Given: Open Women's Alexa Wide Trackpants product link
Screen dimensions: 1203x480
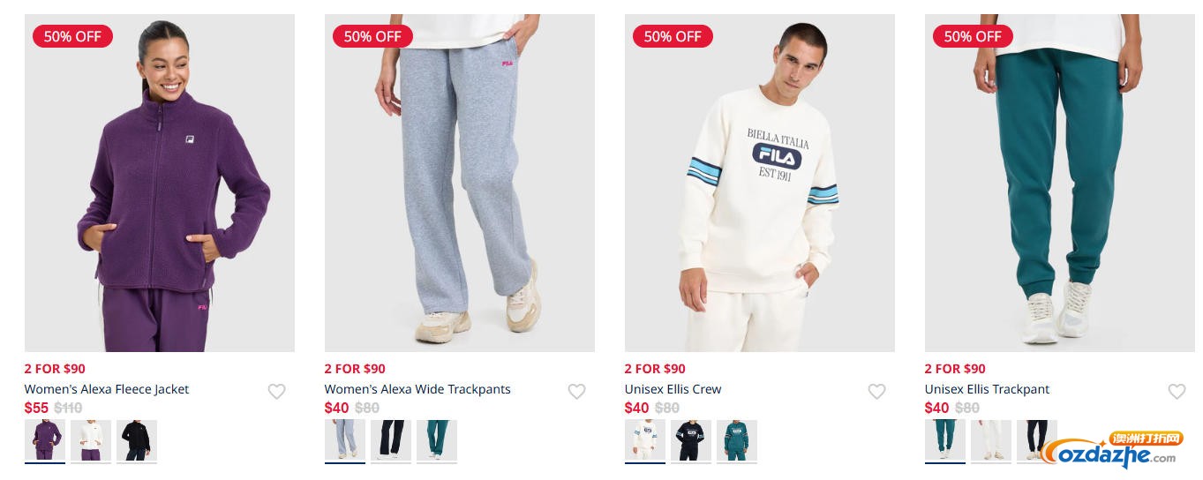Looking at the screenshot, I should point(417,389).
